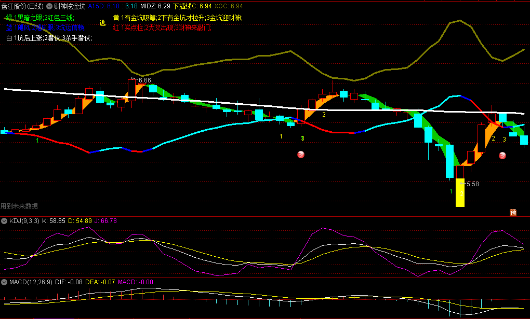Click the 财神挖金坑 indicator name
Image resolution: width=530 pixels, height=319 pixels.
point(70,6)
